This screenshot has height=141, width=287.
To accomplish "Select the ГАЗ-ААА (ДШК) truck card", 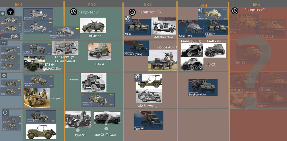I will (136, 48).
